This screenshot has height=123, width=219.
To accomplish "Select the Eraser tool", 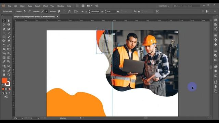I will coord(9,41).
